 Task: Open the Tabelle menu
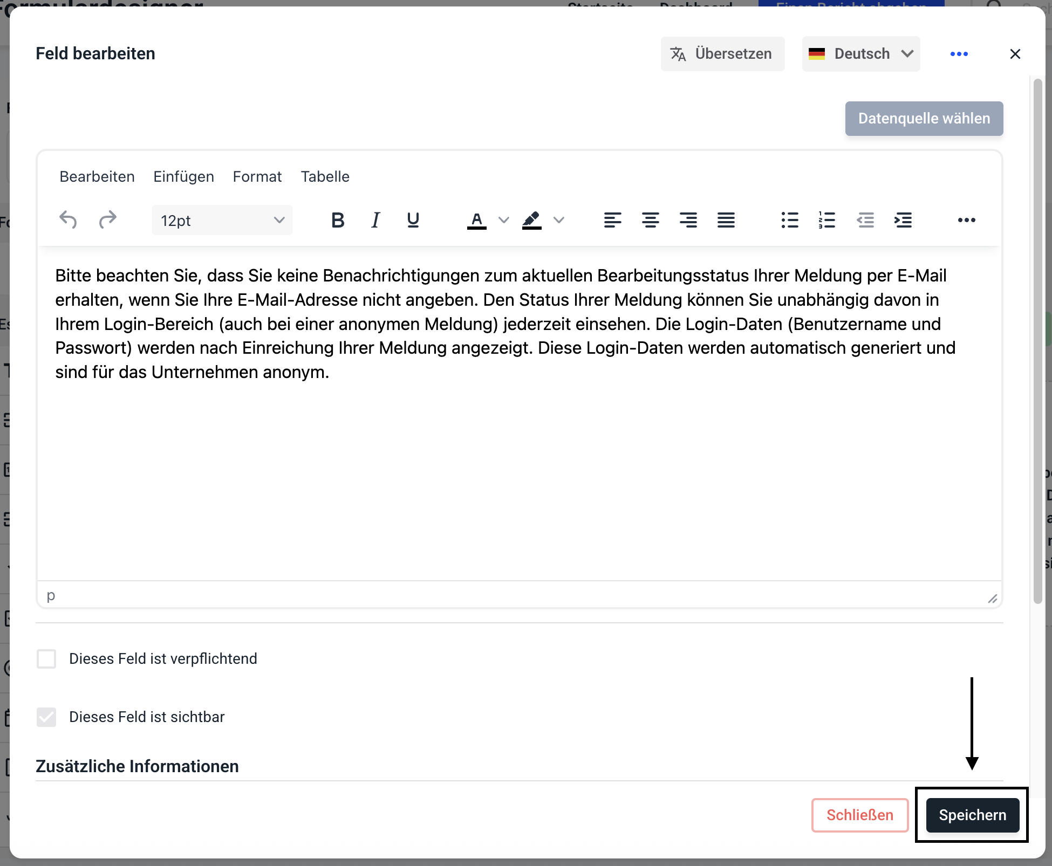pyautogui.click(x=325, y=177)
